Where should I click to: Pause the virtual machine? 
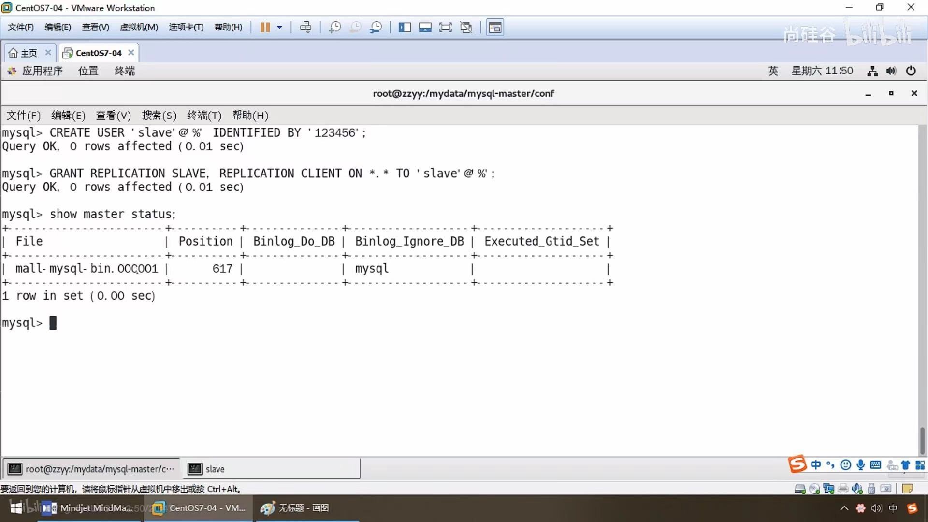(265, 28)
